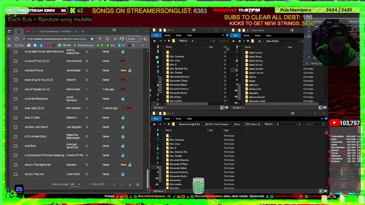Expand the ribbon in bottom explorer window

(x=322, y=119)
